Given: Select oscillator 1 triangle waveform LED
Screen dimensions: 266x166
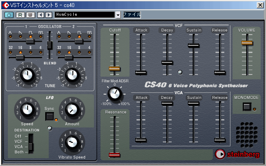Looking at the screenshot, I should click(x=11, y=36).
